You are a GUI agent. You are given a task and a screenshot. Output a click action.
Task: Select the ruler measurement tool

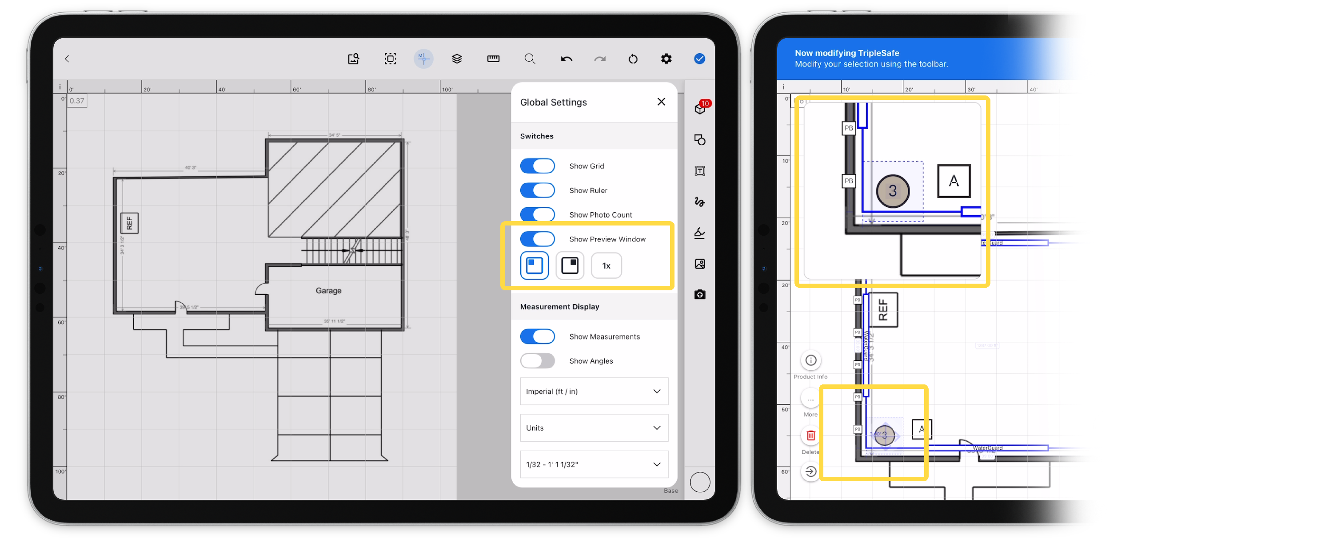coord(493,59)
